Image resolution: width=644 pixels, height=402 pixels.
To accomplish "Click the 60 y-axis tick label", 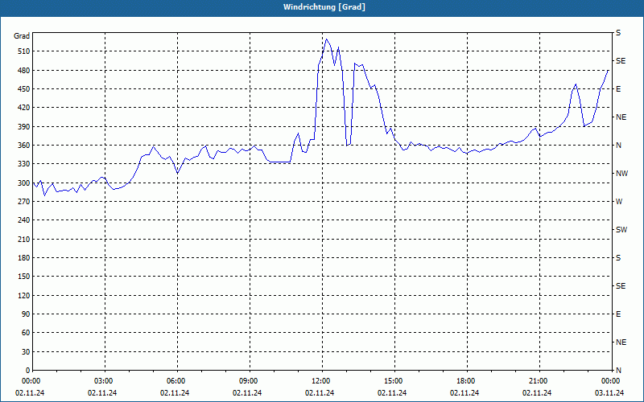I will [x=26, y=332].
